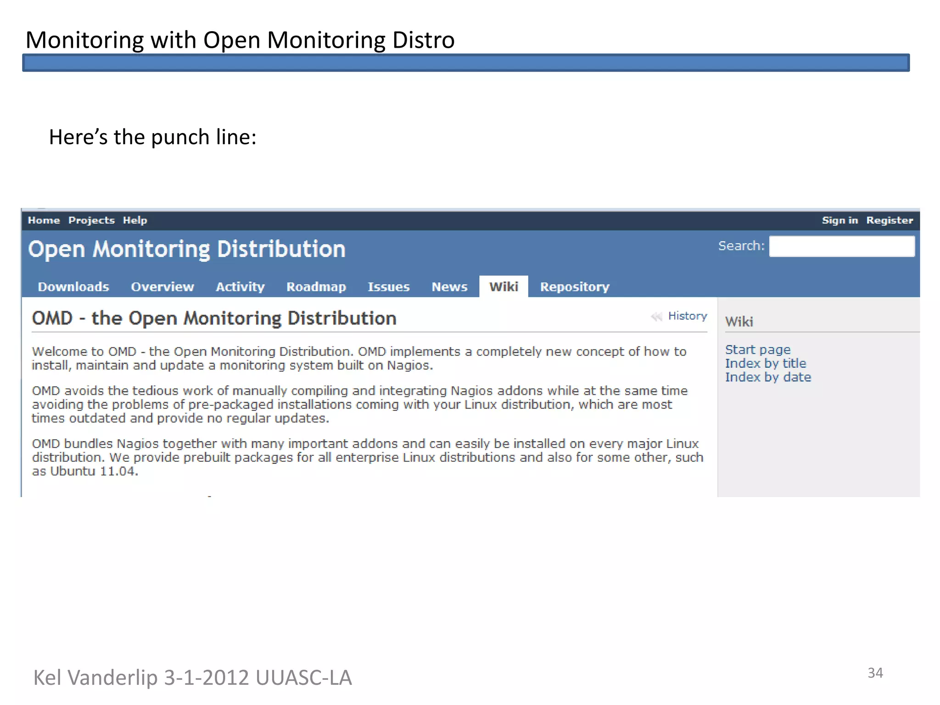Click the Register link

click(x=890, y=220)
